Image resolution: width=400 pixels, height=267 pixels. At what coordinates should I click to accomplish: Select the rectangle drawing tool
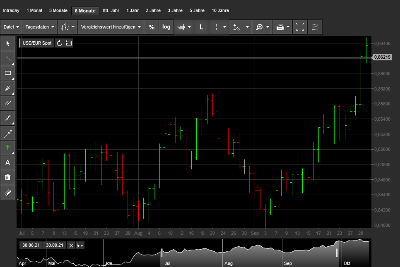tap(7, 74)
